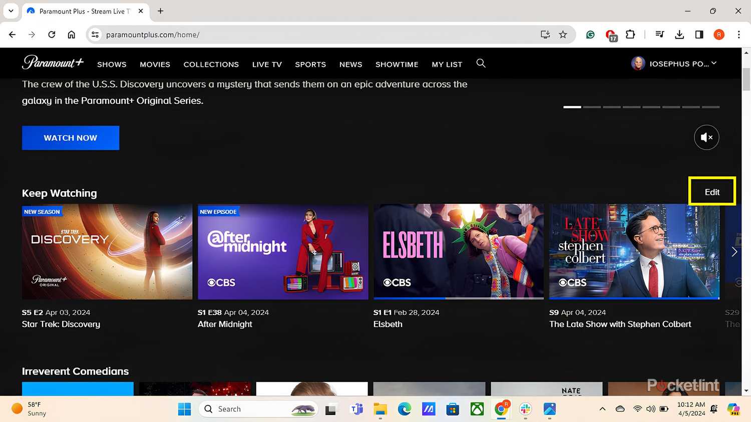Click the Paramount+ logo
Viewport: 751px width, 422px height.
pos(53,63)
